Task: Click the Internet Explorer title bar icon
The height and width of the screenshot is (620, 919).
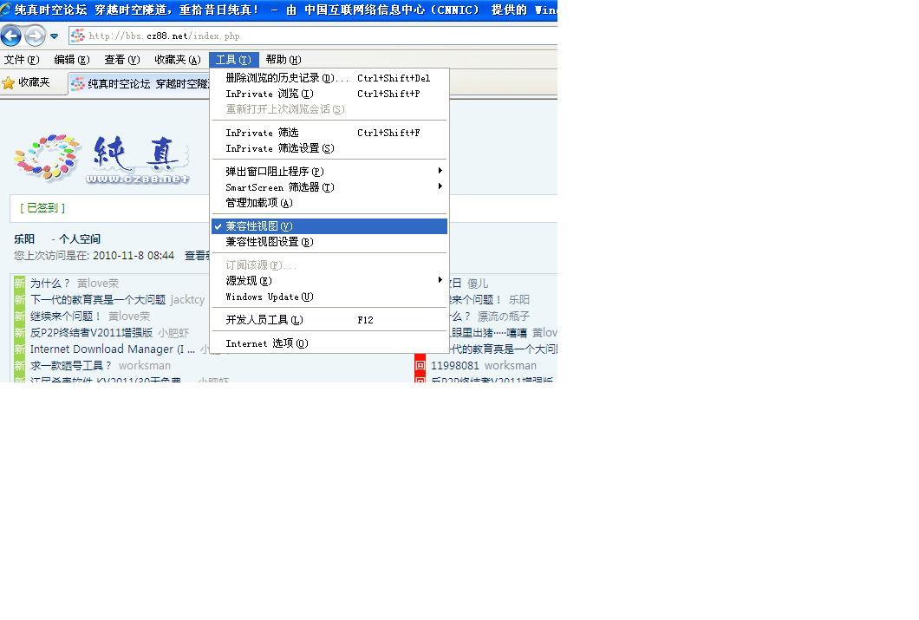Action: click(x=6, y=10)
